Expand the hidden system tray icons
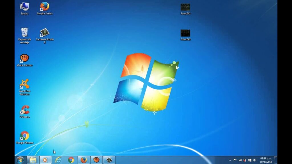 pos(230,160)
